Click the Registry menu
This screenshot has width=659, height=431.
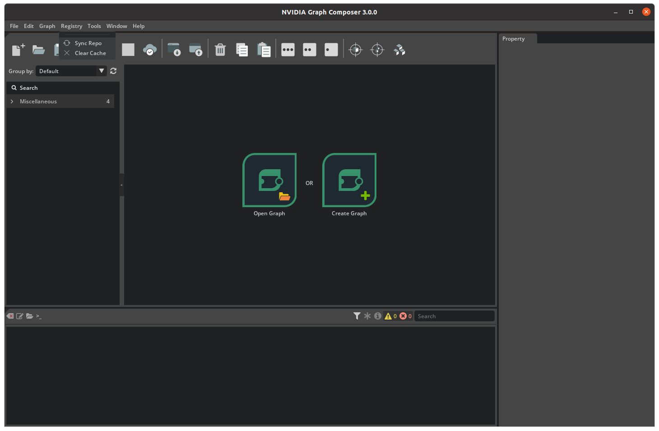(72, 26)
